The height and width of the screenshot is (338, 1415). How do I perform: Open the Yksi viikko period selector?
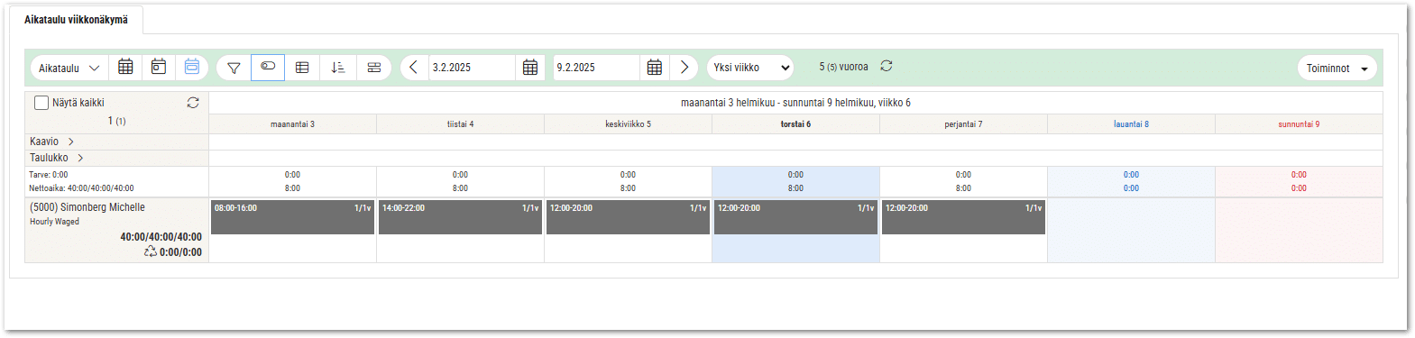750,68
